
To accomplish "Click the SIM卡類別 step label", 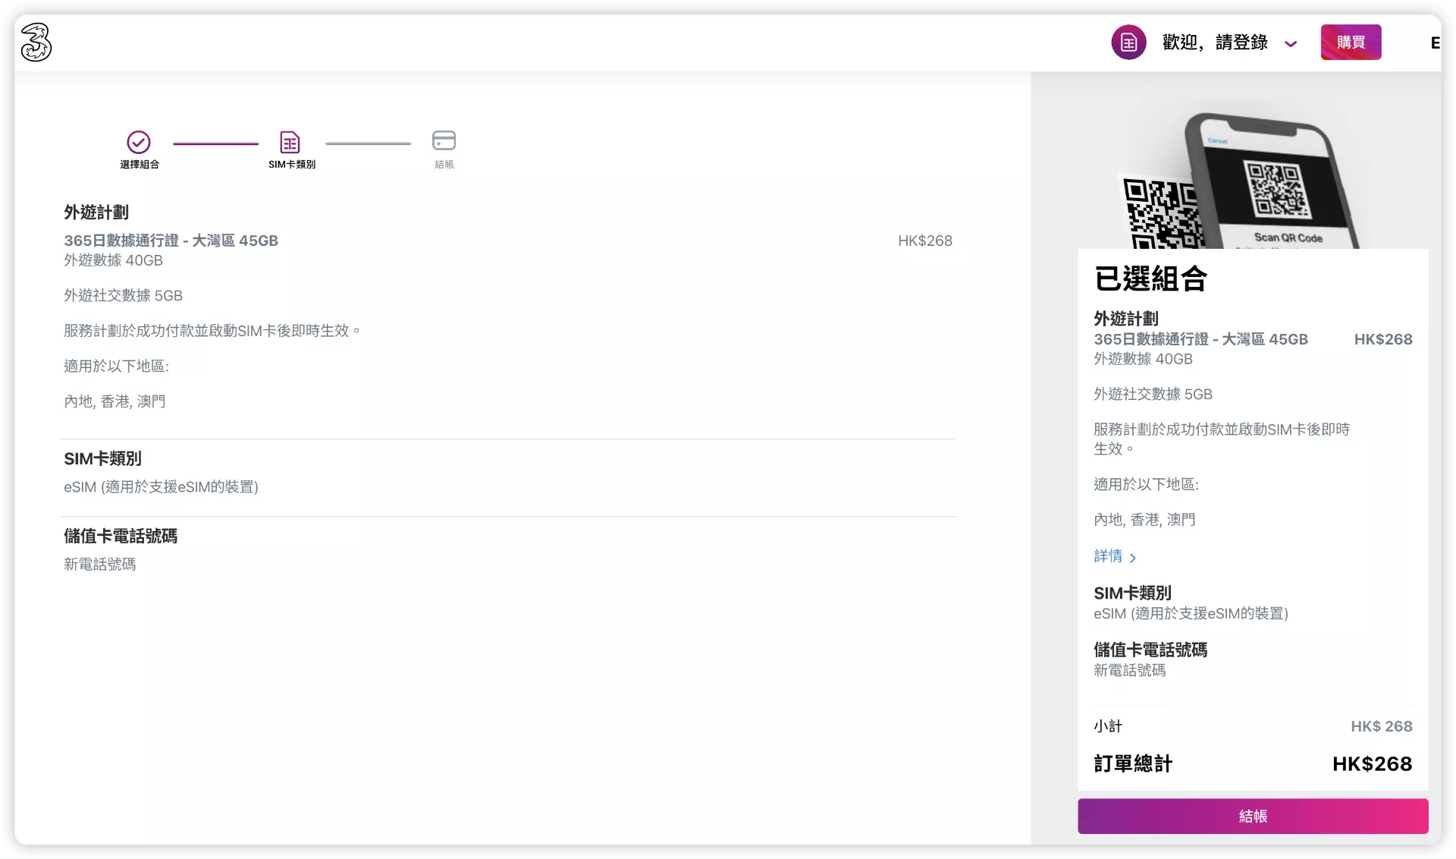I will pyautogui.click(x=292, y=165).
